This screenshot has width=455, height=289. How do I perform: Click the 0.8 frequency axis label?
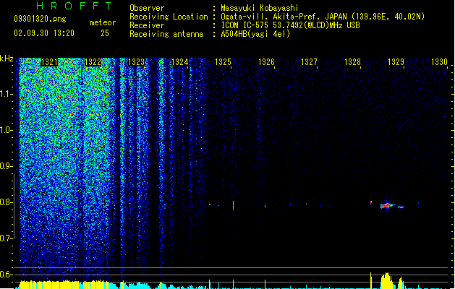pos(7,202)
